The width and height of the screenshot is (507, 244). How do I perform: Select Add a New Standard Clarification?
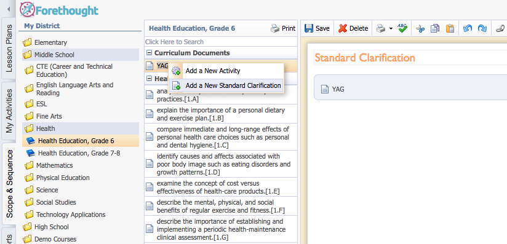tap(226, 85)
